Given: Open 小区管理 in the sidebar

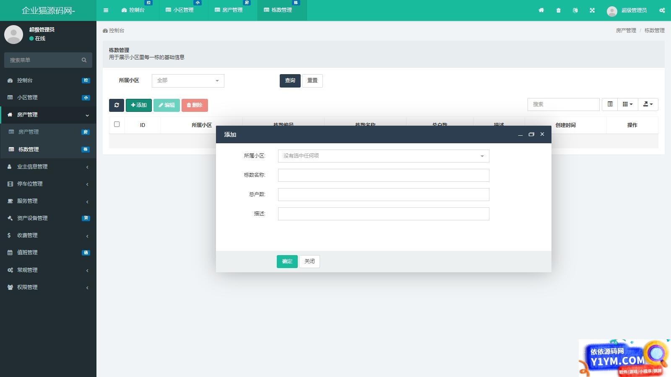Looking at the screenshot, I should (x=48, y=98).
